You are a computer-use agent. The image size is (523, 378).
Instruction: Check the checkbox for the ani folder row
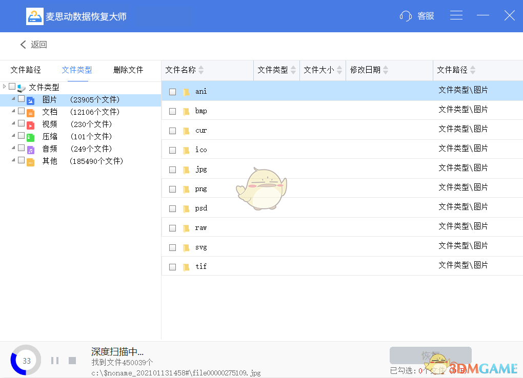tap(172, 92)
